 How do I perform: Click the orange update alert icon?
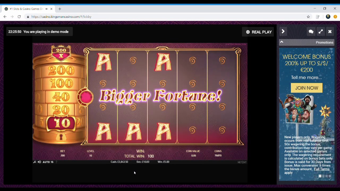335,17
